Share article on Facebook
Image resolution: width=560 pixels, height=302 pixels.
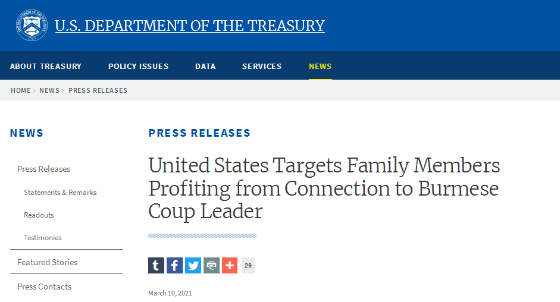pyautogui.click(x=174, y=266)
